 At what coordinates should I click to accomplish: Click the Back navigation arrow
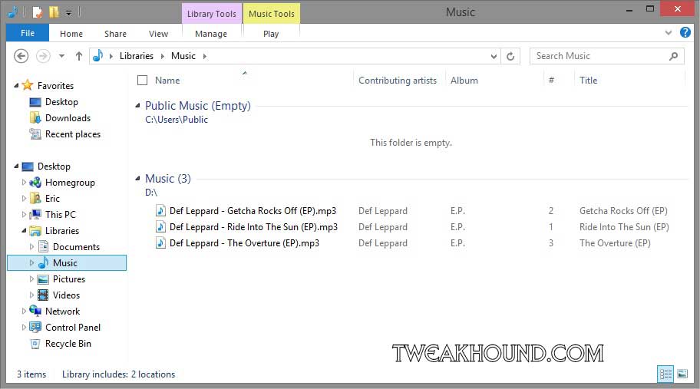(x=21, y=56)
